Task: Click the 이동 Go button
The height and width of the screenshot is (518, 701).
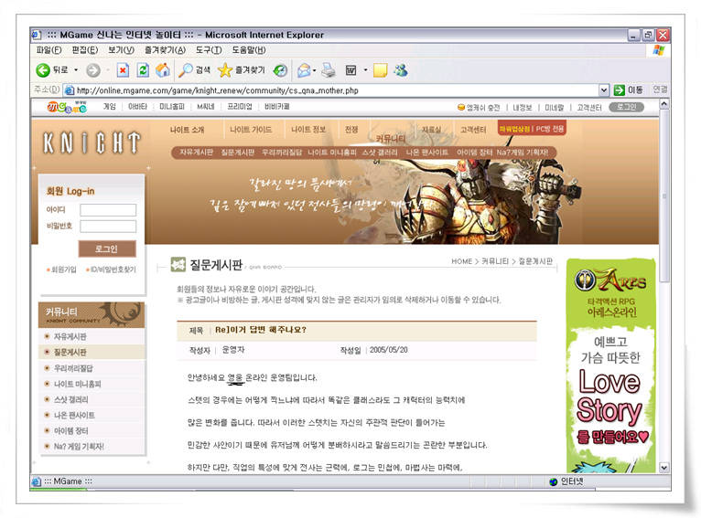Action: pos(629,90)
